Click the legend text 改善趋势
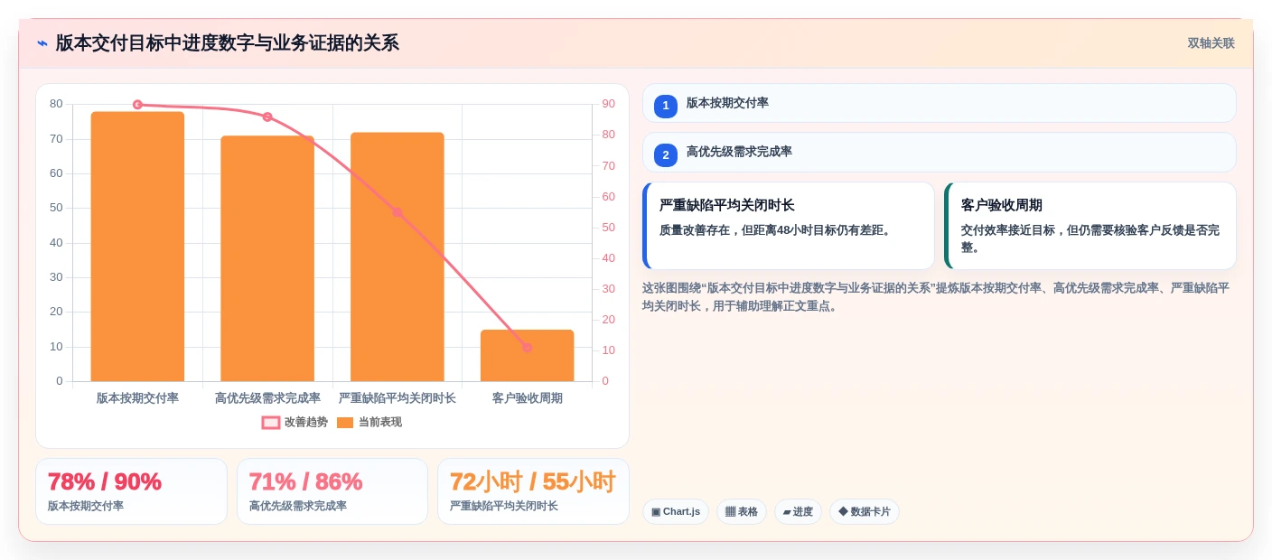The width and height of the screenshot is (1272, 560). (x=306, y=423)
